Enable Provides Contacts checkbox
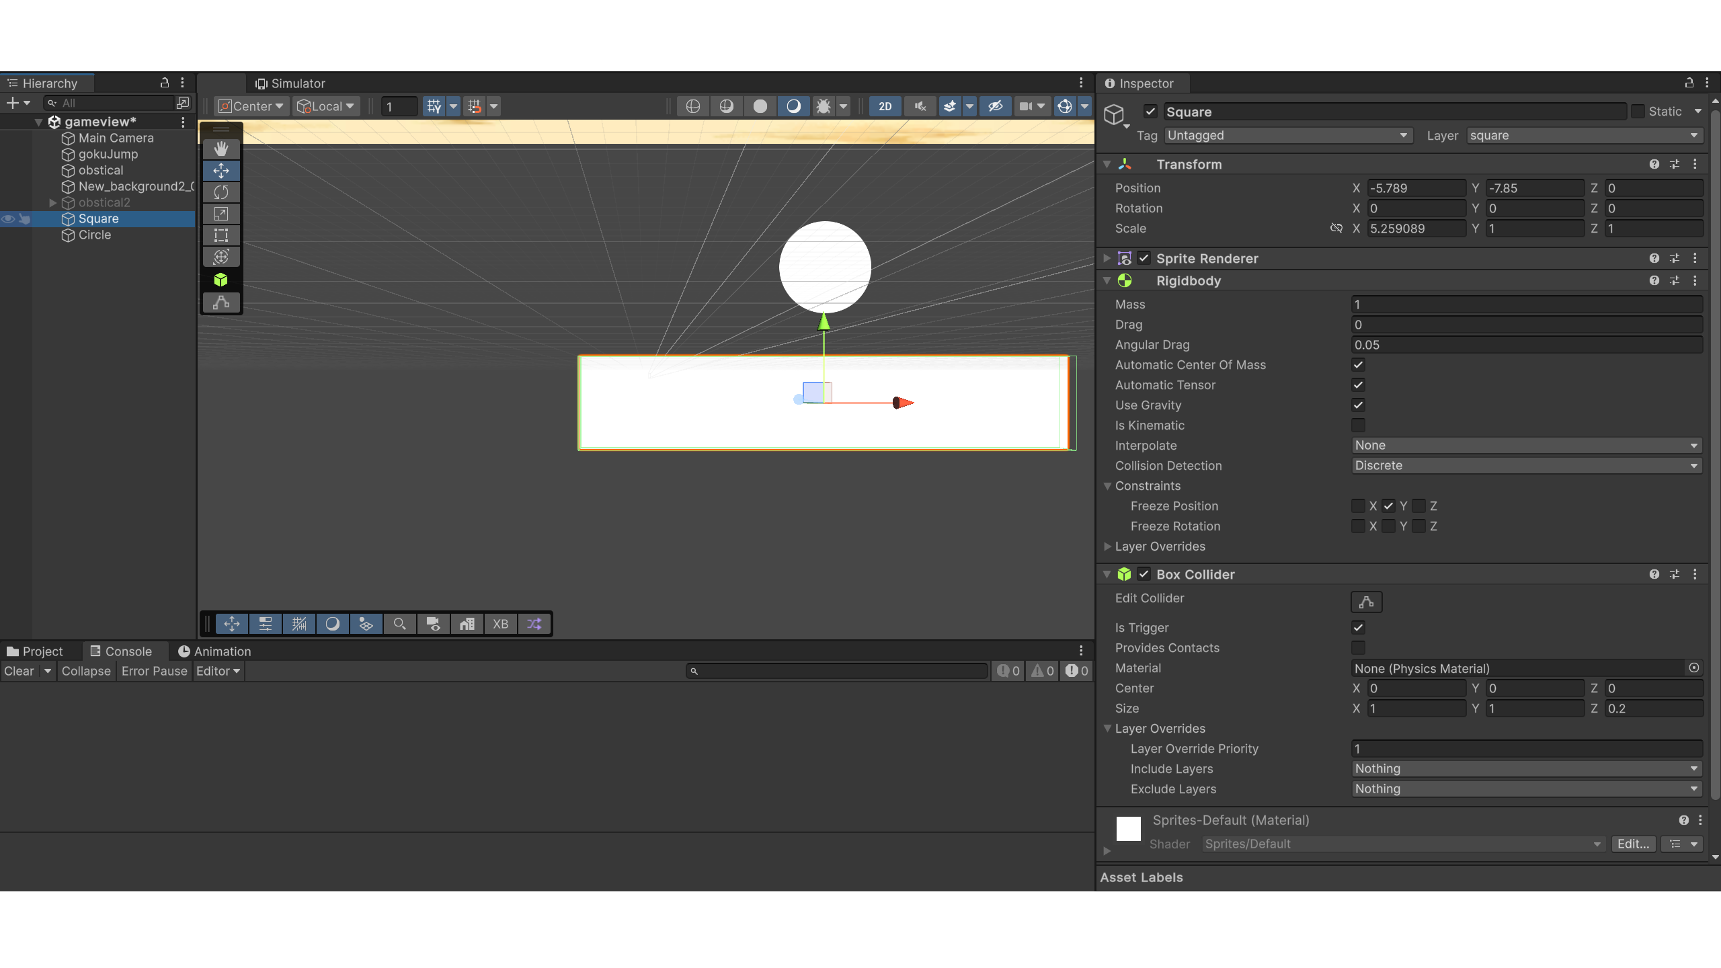 tap(1358, 648)
